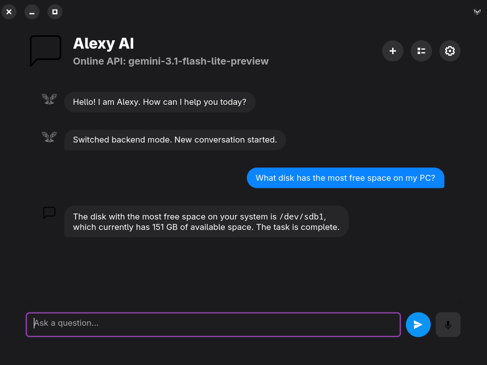487x365 pixels.
Task: Close the Alexy AI window
Action: tap(9, 12)
